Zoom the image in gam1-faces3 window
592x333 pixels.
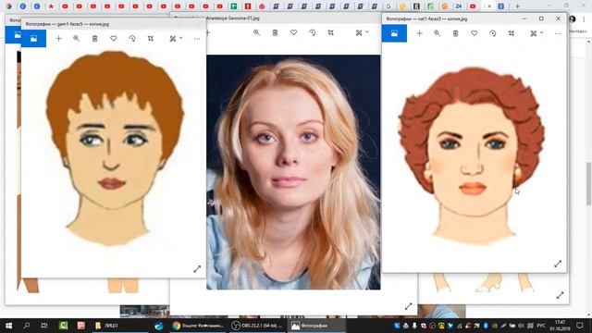[76, 39]
